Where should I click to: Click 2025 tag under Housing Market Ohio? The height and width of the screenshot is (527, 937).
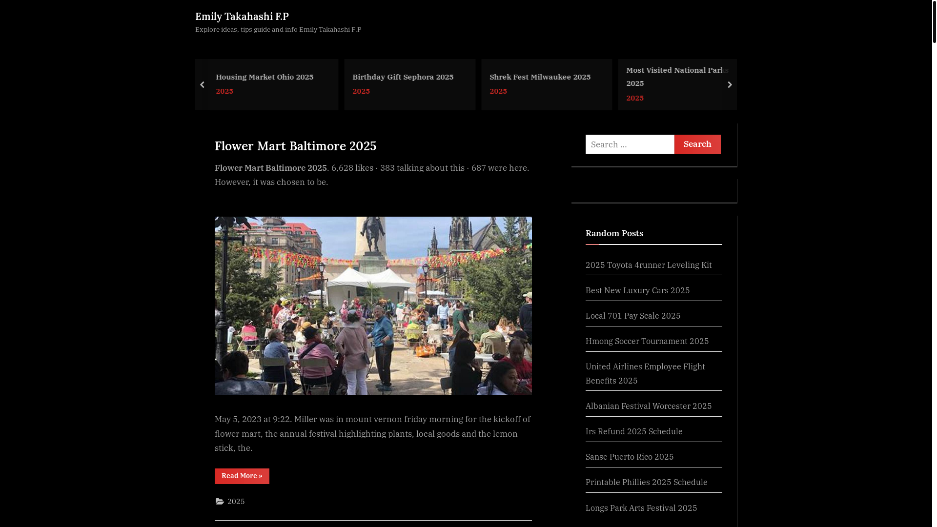[x=224, y=91]
